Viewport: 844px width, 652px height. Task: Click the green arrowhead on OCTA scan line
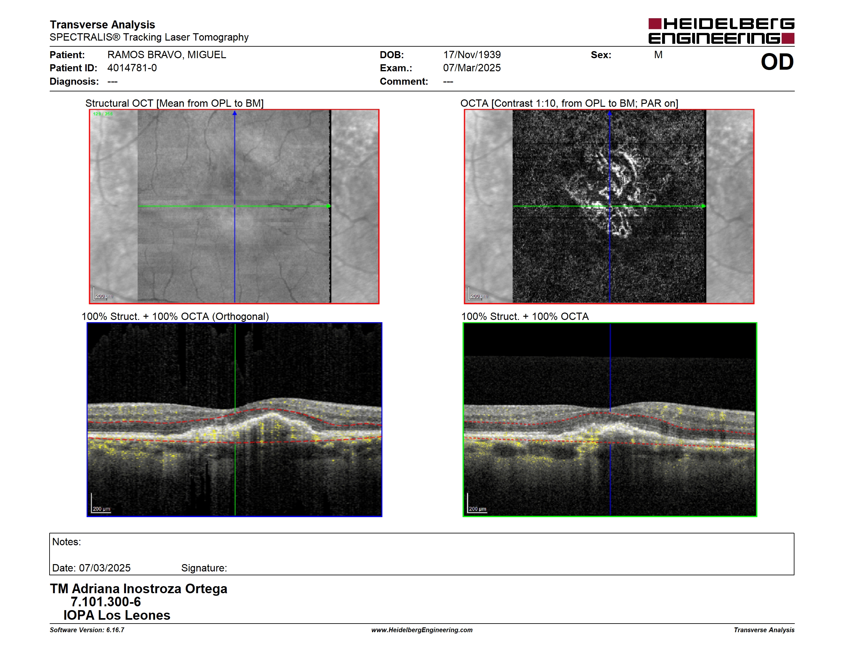click(x=703, y=206)
